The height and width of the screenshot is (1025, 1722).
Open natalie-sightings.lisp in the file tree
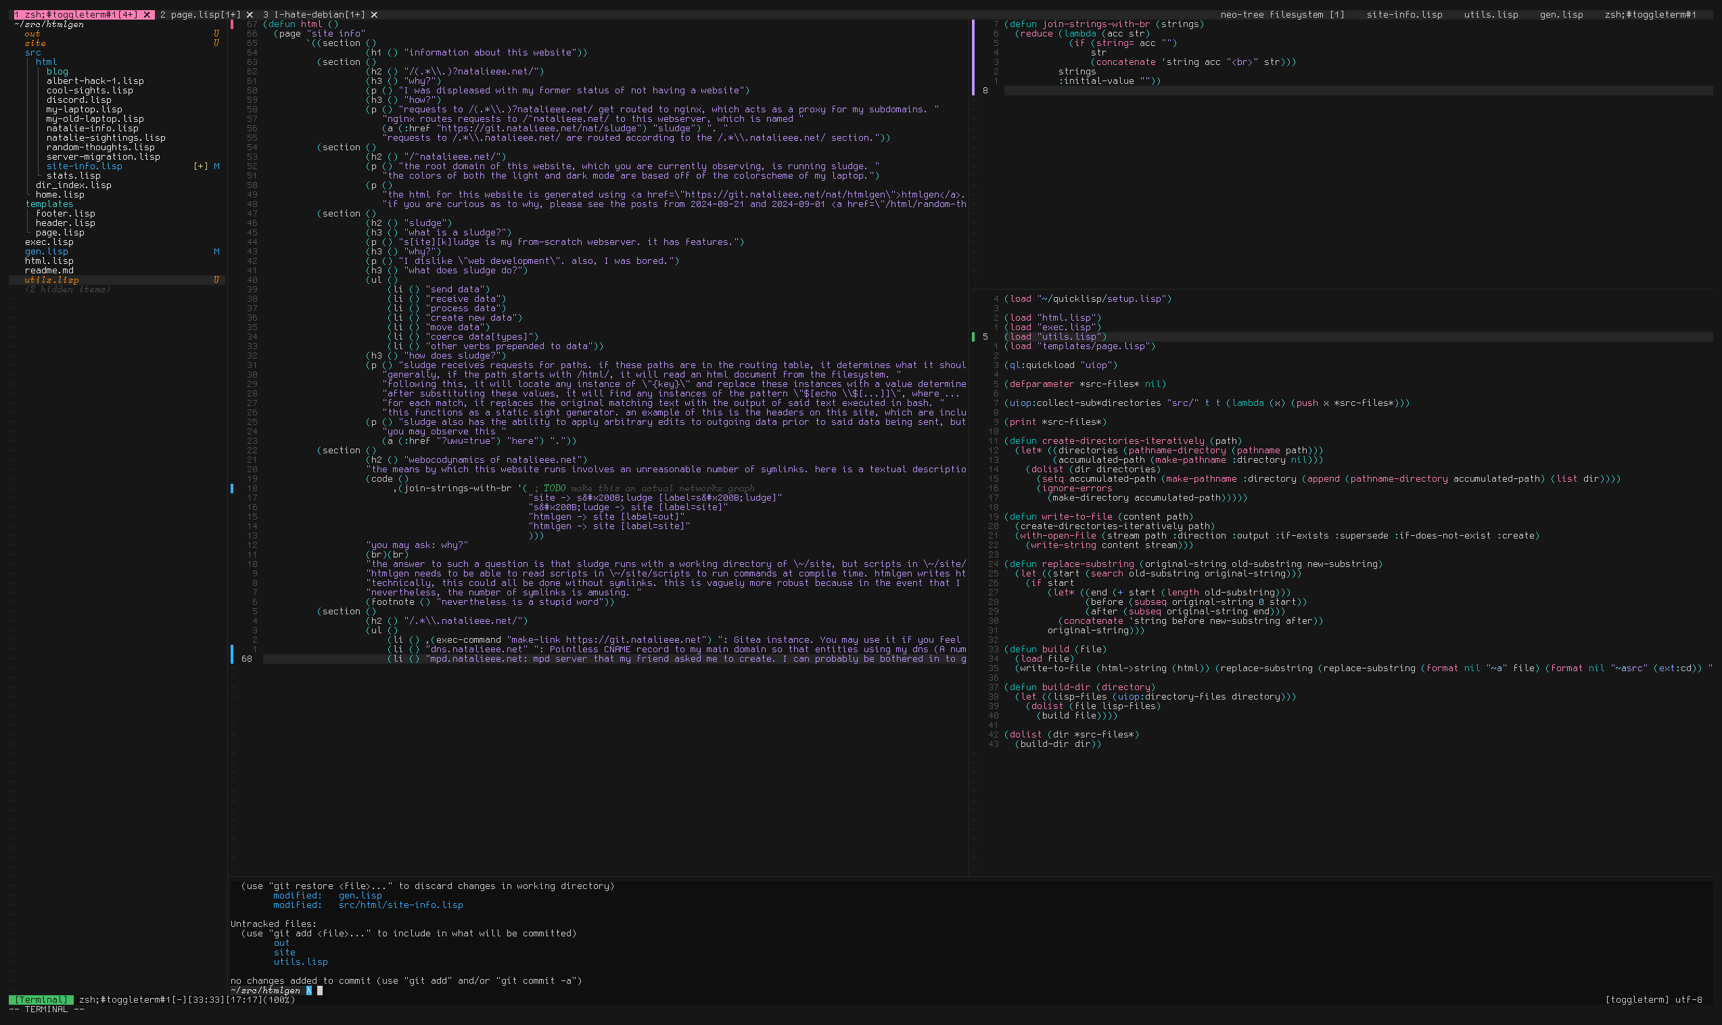(106, 138)
